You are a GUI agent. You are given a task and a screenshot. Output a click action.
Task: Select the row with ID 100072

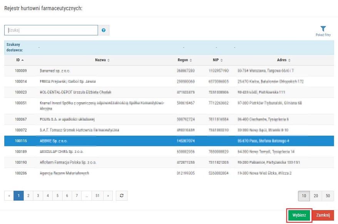point(169,130)
